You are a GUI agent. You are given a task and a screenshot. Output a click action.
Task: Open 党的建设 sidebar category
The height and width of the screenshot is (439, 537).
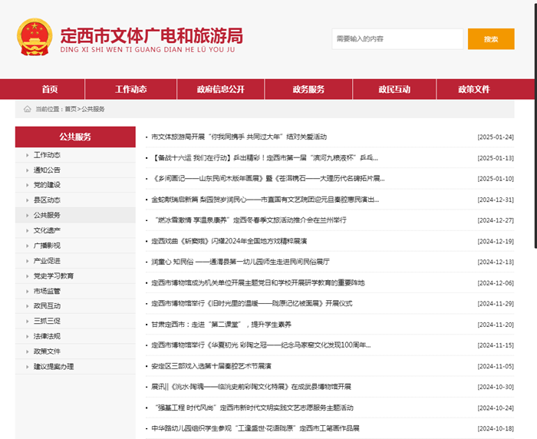[48, 185]
